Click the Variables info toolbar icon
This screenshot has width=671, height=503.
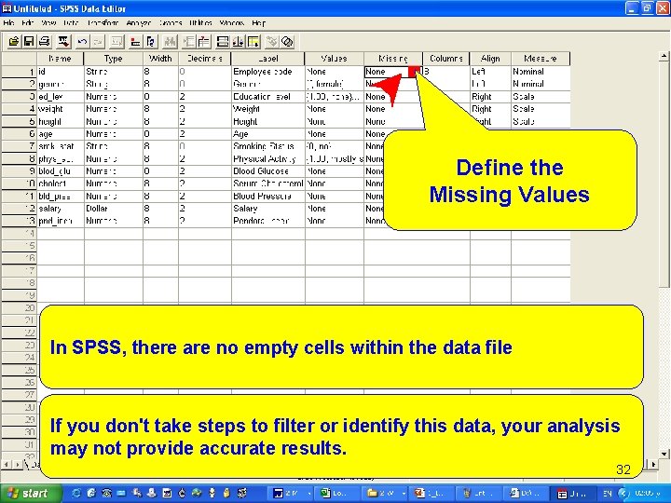click(x=151, y=42)
